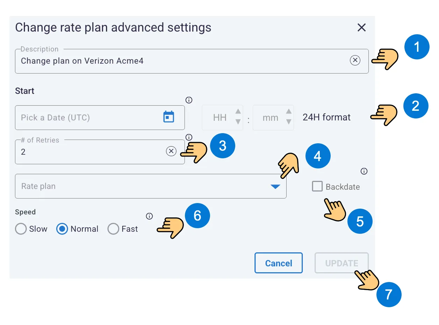Close the advanced settings dialog
The image size is (439, 325).
pos(361,28)
